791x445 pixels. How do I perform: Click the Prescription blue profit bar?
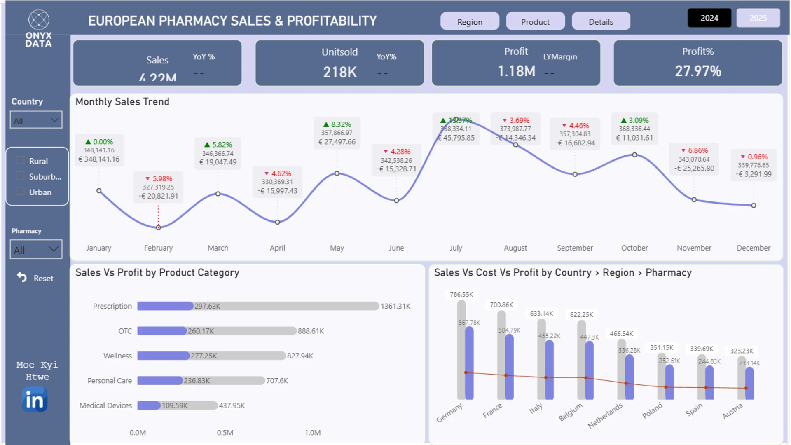(165, 306)
